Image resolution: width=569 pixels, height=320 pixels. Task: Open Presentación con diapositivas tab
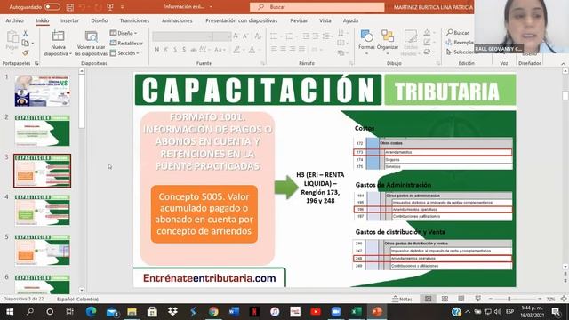pyautogui.click(x=241, y=20)
